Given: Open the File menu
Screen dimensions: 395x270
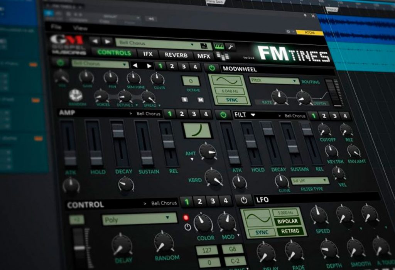Looking at the screenshot, I should pos(56,27).
